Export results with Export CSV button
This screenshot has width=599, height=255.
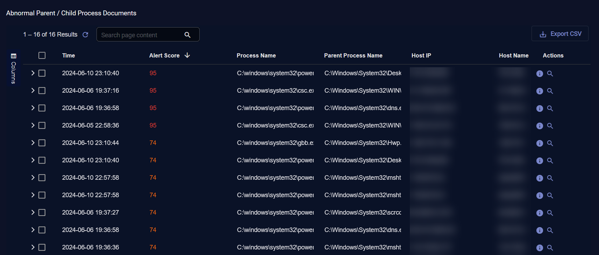559,34
